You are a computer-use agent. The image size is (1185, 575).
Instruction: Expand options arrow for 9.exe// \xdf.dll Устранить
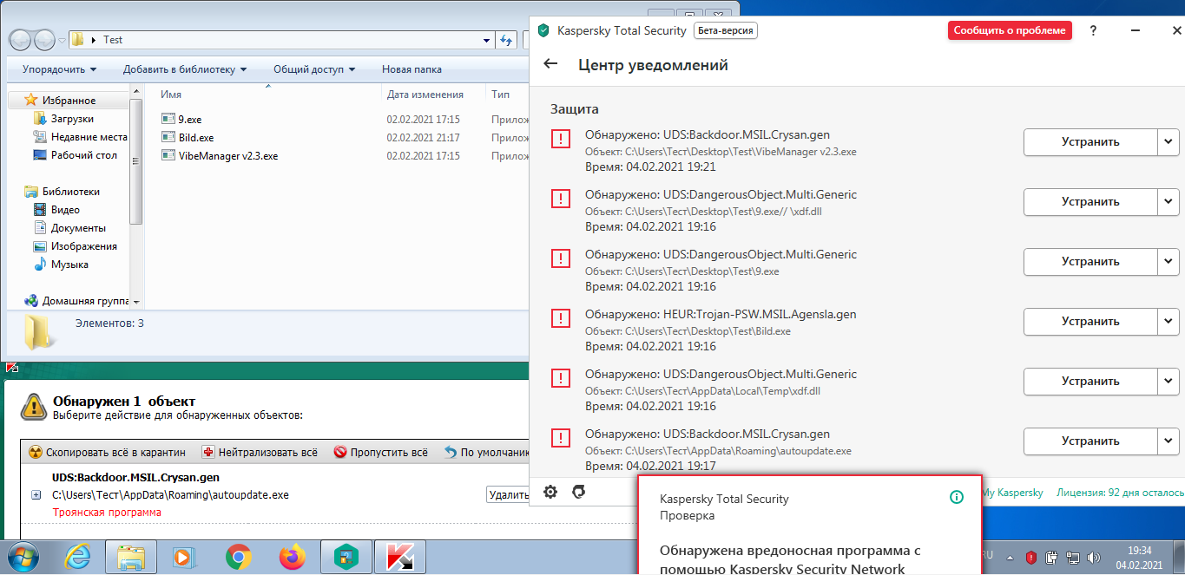tap(1168, 201)
